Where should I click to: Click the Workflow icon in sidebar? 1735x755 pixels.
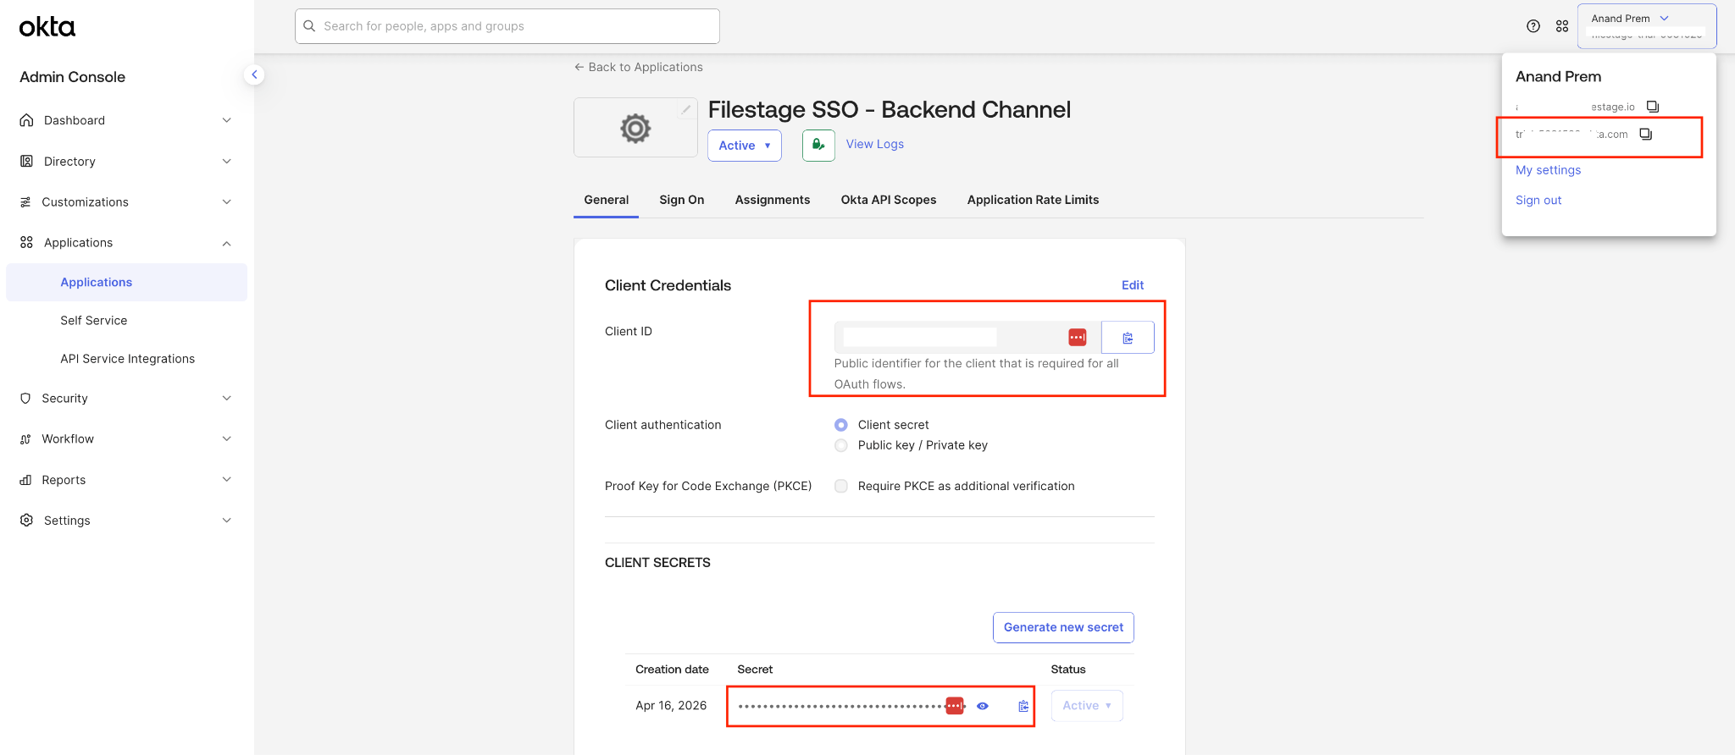point(25,438)
